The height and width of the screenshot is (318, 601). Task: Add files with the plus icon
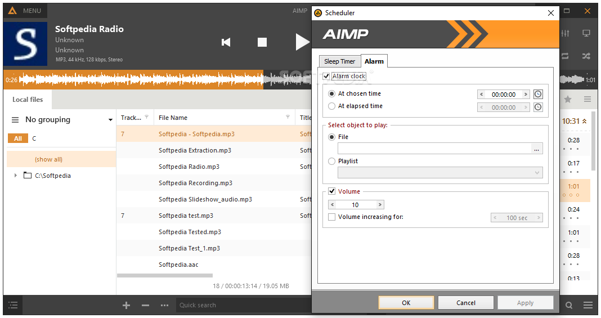pyautogui.click(x=126, y=306)
